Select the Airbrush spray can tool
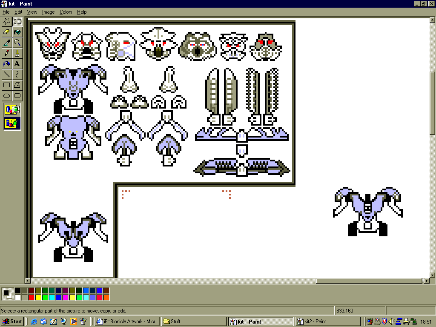The image size is (436, 327). pos(7,64)
